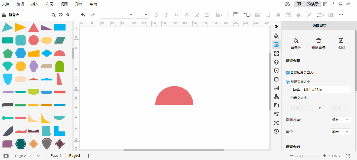Add a new page with plus button
The width and height of the screenshot is (357, 160).
pyautogui.click(x=88, y=156)
